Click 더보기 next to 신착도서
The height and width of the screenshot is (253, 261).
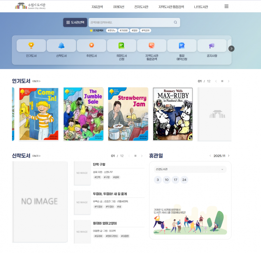tap(36, 156)
